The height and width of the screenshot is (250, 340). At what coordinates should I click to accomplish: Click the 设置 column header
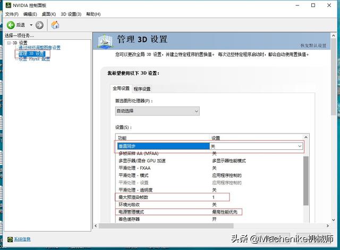[216, 138]
